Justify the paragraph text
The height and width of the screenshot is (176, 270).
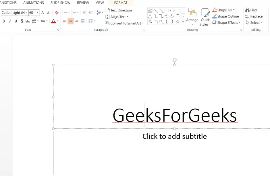click(x=83, y=21)
